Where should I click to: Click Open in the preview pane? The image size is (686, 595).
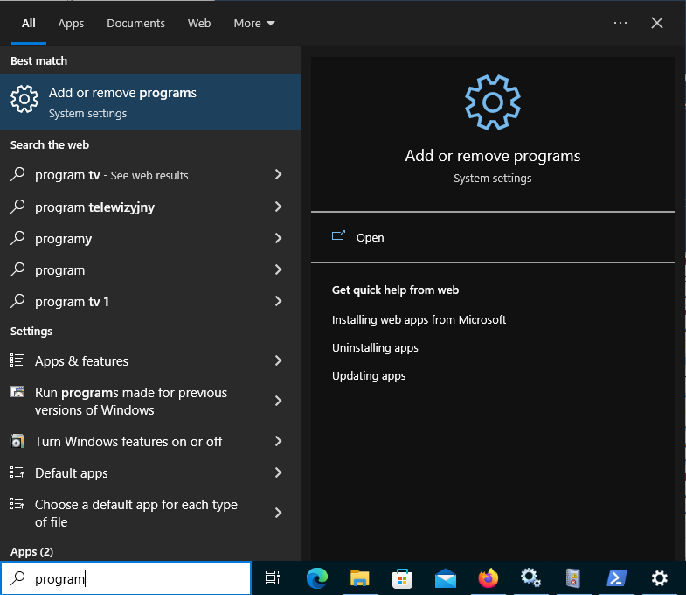[x=370, y=237]
